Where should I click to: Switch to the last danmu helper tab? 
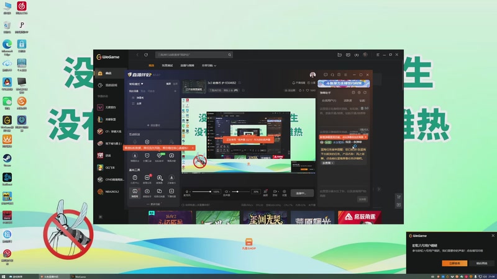tap(362, 100)
